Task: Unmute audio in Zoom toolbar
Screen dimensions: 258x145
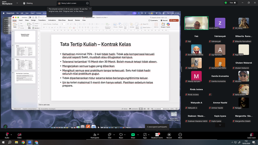Action: 7,135
